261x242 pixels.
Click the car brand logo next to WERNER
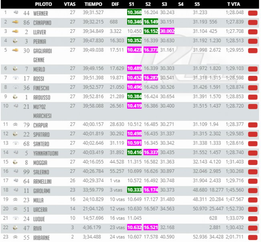pos(16,12)
